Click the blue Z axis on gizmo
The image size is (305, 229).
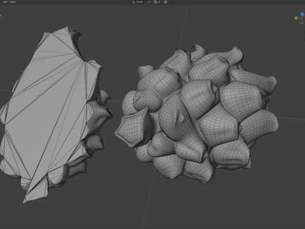point(302,14)
